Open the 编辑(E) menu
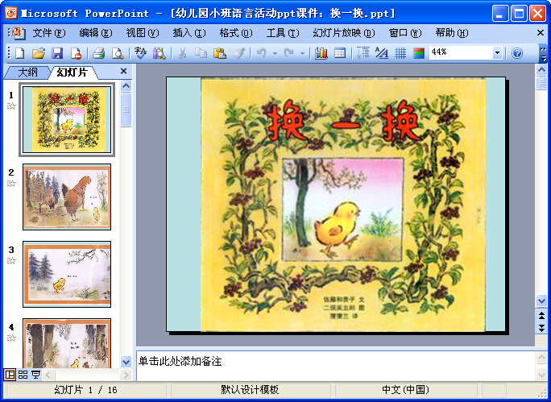This screenshot has height=402, width=551. (96, 33)
